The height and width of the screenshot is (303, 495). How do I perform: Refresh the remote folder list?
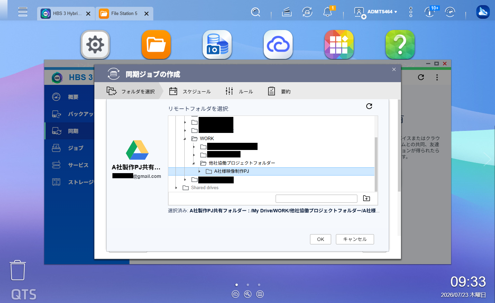pyautogui.click(x=369, y=106)
